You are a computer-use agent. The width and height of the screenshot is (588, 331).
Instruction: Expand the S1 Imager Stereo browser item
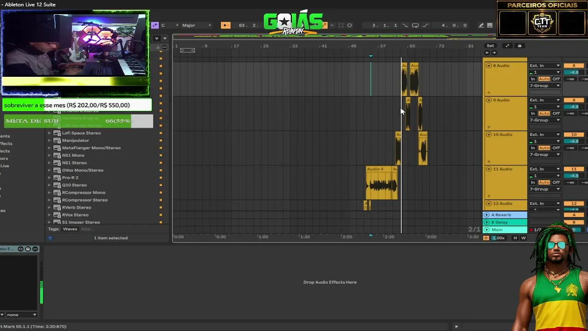pos(50,223)
